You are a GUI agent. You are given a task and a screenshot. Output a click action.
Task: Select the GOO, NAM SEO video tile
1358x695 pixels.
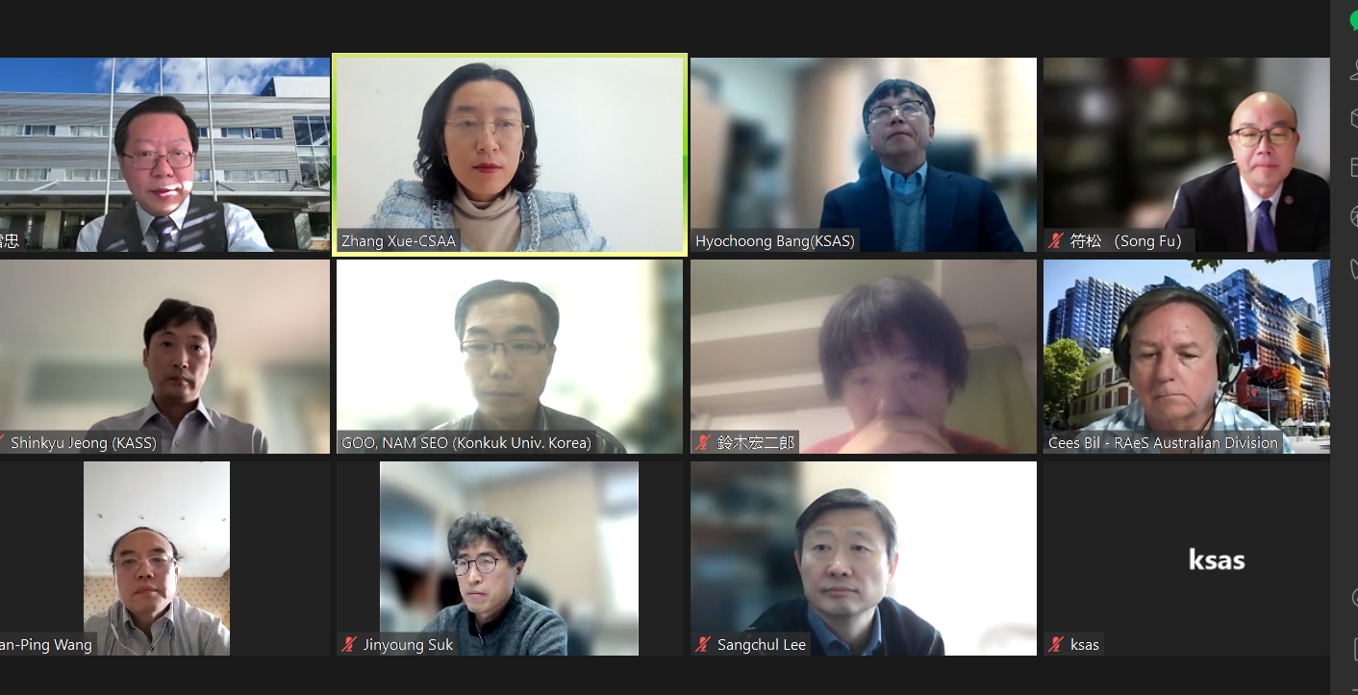(x=510, y=357)
